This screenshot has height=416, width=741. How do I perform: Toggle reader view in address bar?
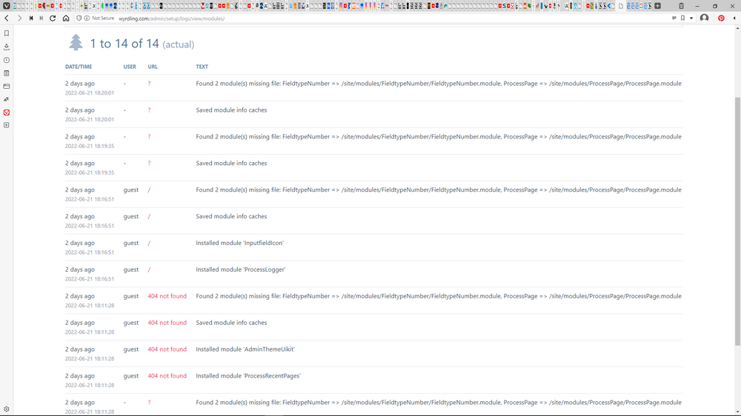coord(674,19)
